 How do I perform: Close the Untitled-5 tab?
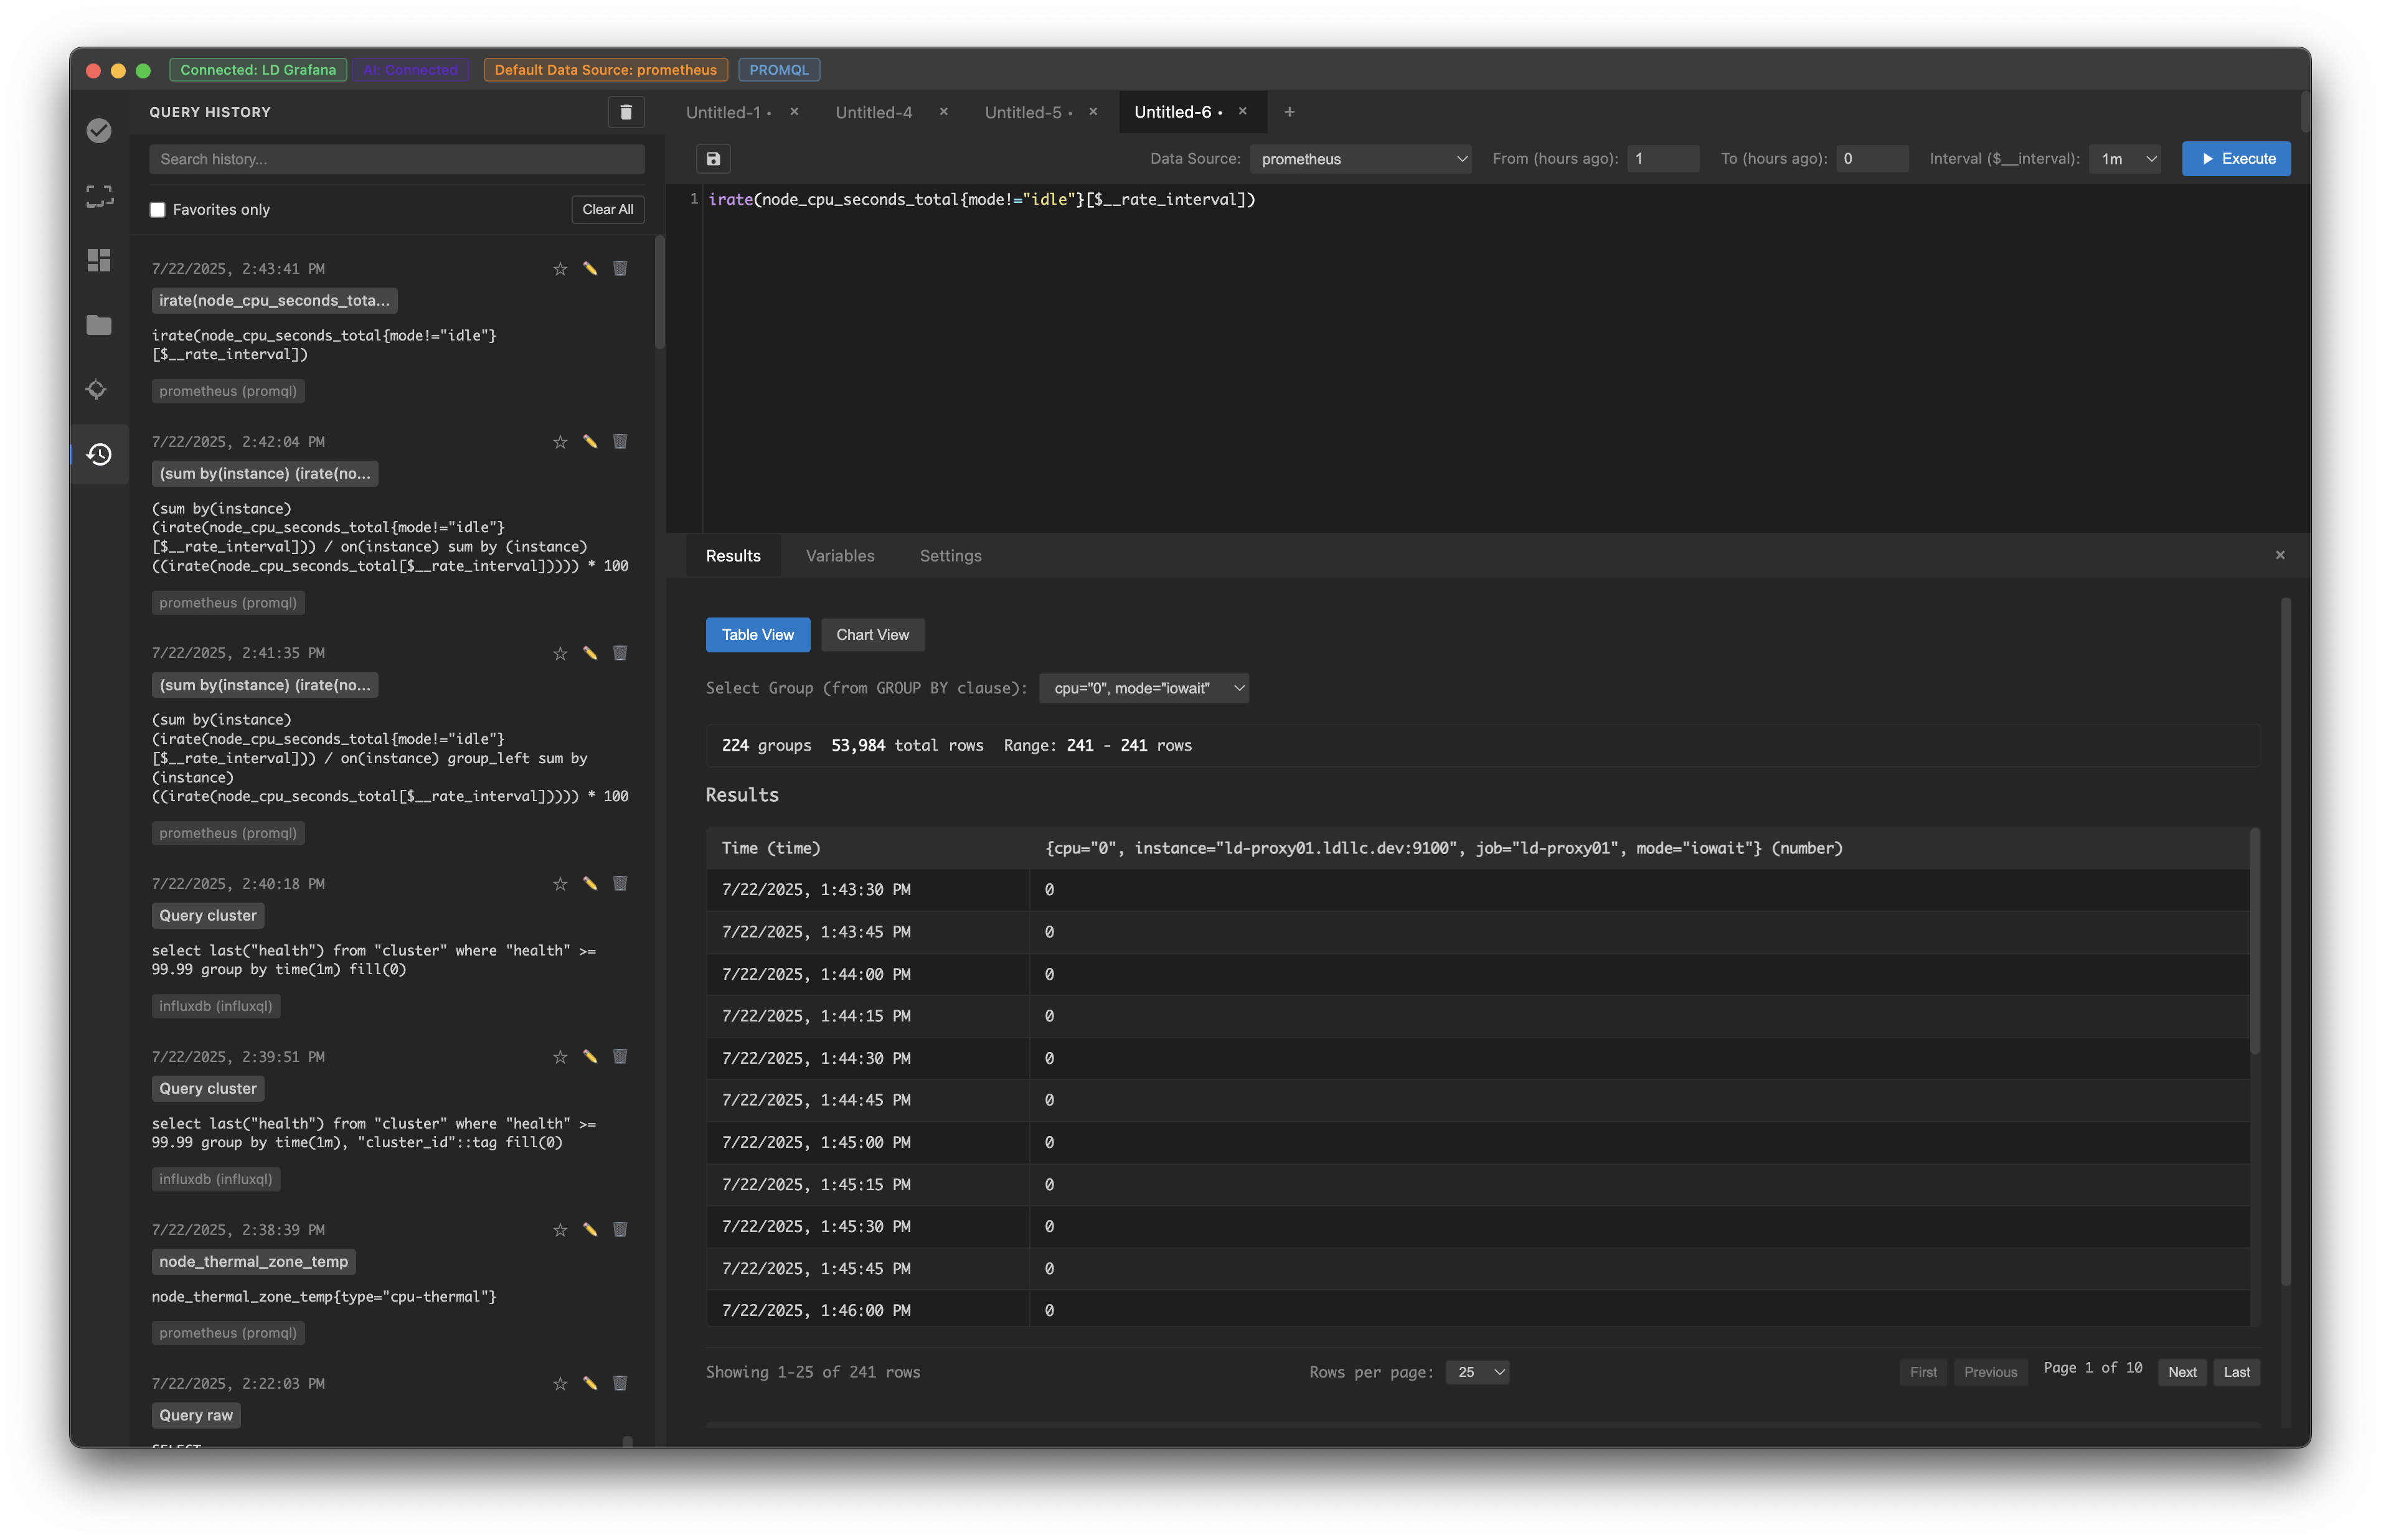(1093, 112)
